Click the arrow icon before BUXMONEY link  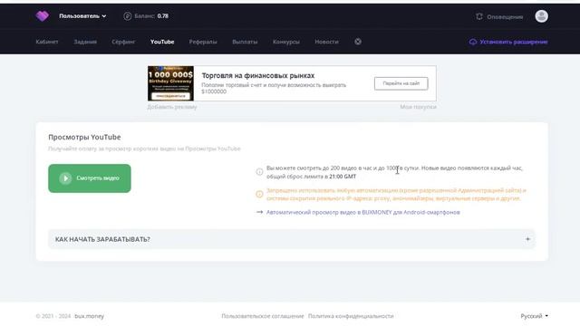pyautogui.click(x=260, y=212)
